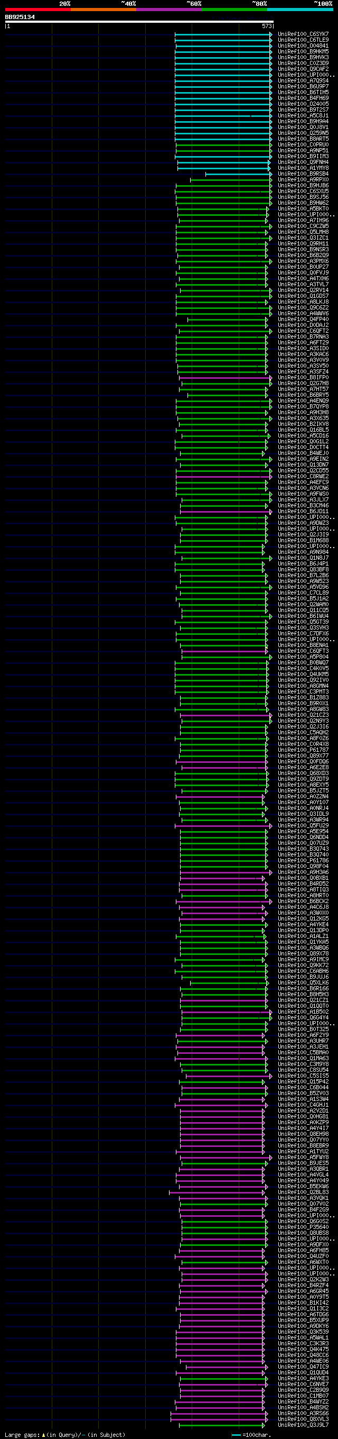This screenshot has width=338, height=1439.
Task: Select label UniRef100_Q47IC9
Action: coord(304,1367)
